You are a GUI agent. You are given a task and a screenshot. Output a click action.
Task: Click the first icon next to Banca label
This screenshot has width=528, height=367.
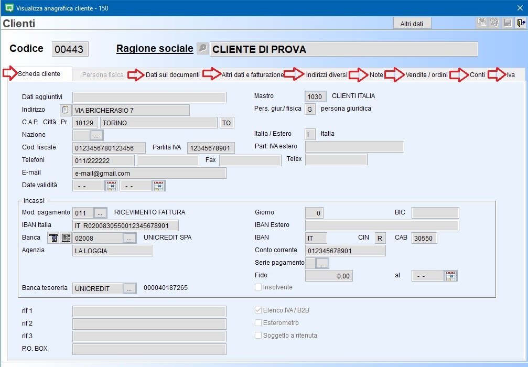click(53, 238)
